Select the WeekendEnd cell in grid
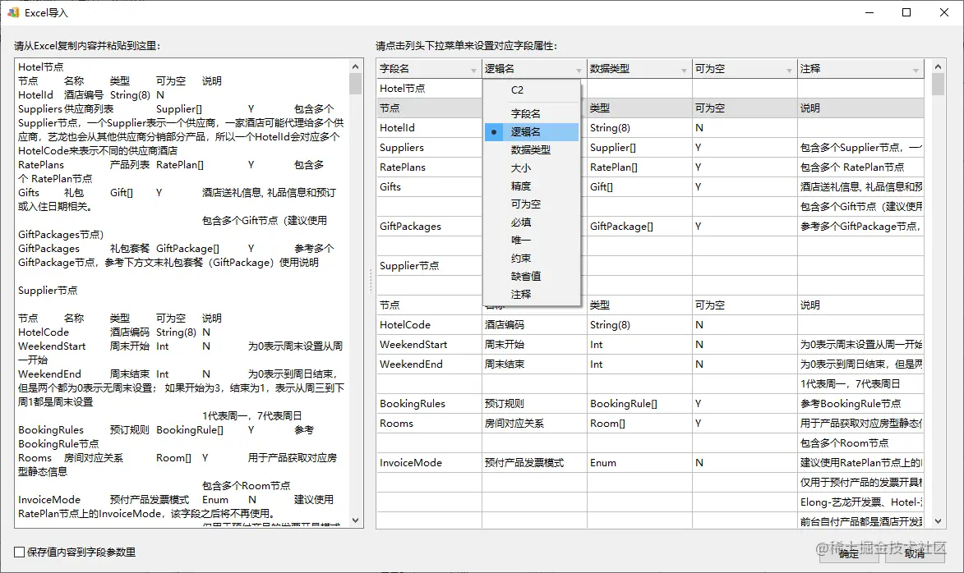 pos(429,364)
